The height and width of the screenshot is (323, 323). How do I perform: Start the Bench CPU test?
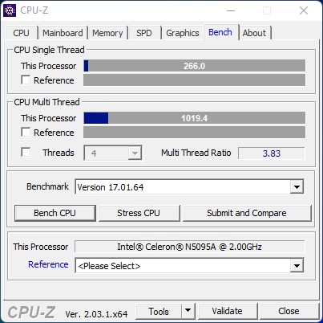click(x=55, y=213)
